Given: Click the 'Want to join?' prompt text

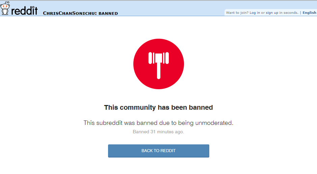Looking at the screenshot, I should click(x=237, y=13).
